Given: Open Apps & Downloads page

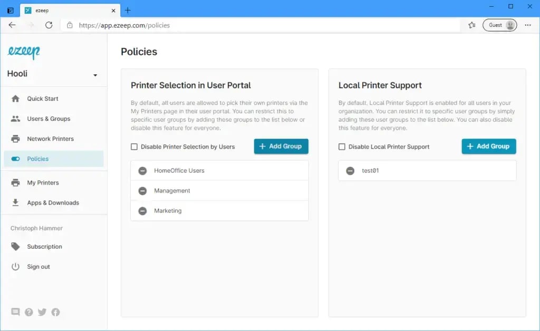Looking at the screenshot, I should (x=53, y=202).
